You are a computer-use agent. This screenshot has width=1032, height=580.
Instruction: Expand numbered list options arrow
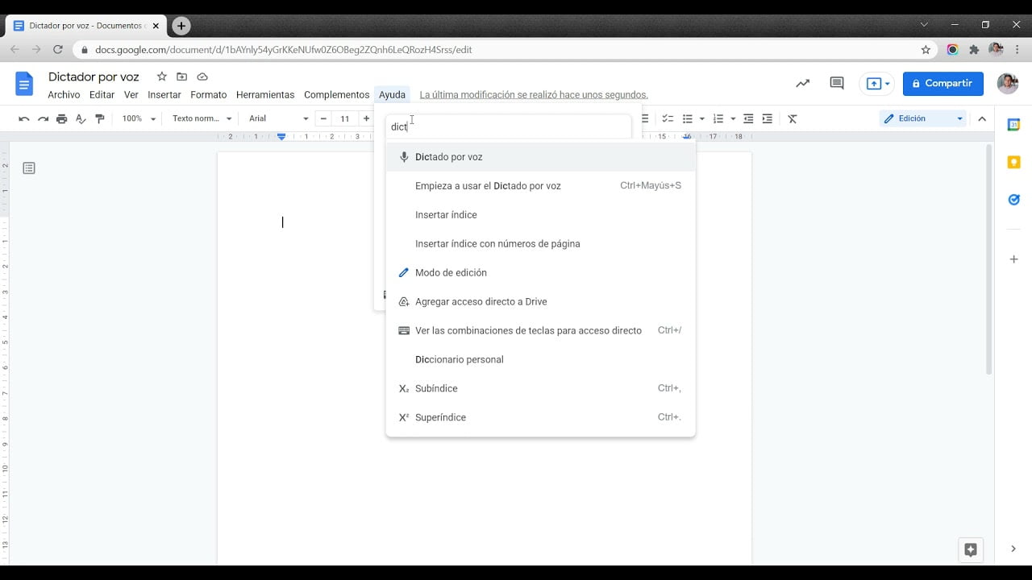[x=733, y=118]
